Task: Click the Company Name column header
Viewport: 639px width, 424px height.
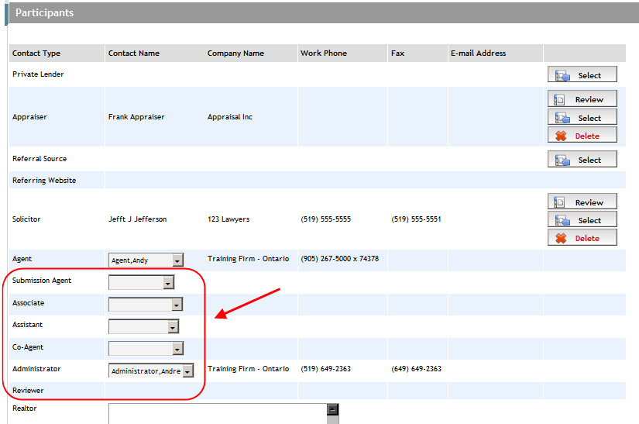Action: click(x=235, y=53)
